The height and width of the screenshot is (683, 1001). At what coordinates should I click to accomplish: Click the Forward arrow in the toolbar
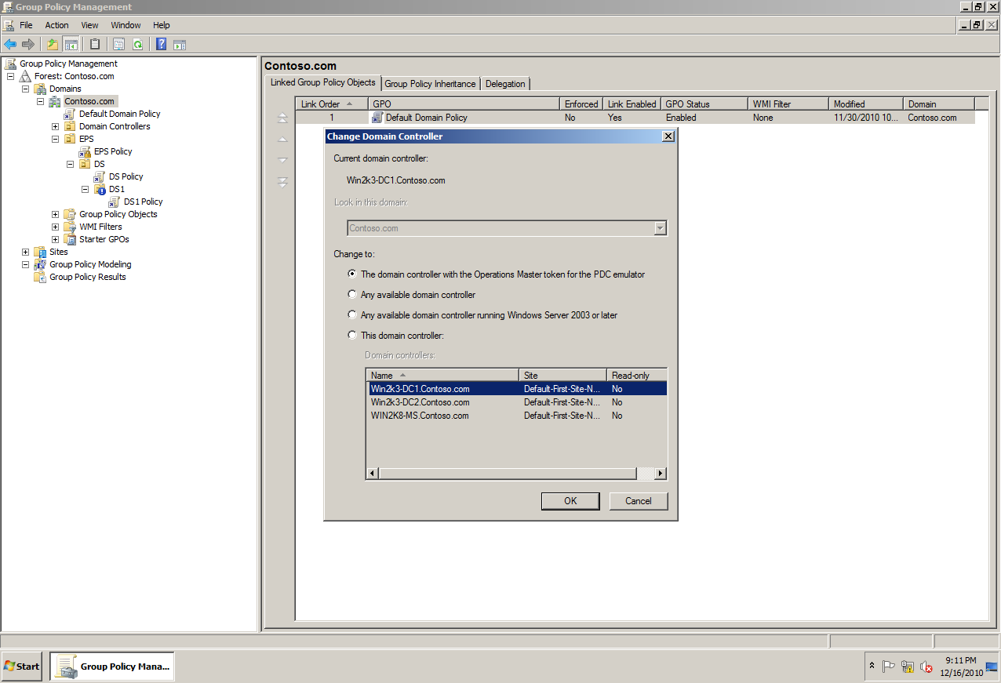tap(28, 44)
